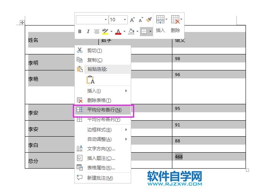
Task: Click the delete table grid icon
Action: pos(175,19)
